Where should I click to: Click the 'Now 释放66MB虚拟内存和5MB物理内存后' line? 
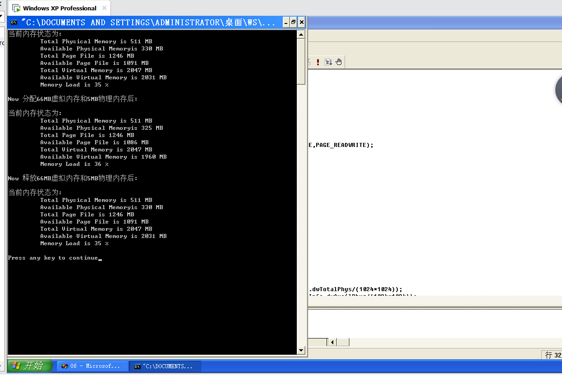pos(73,178)
